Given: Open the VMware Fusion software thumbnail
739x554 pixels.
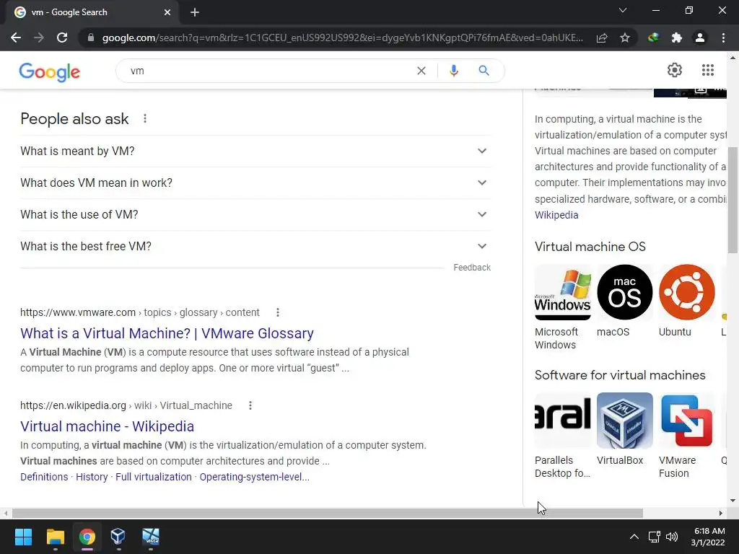Looking at the screenshot, I should pyautogui.click(x=687, y=421).
